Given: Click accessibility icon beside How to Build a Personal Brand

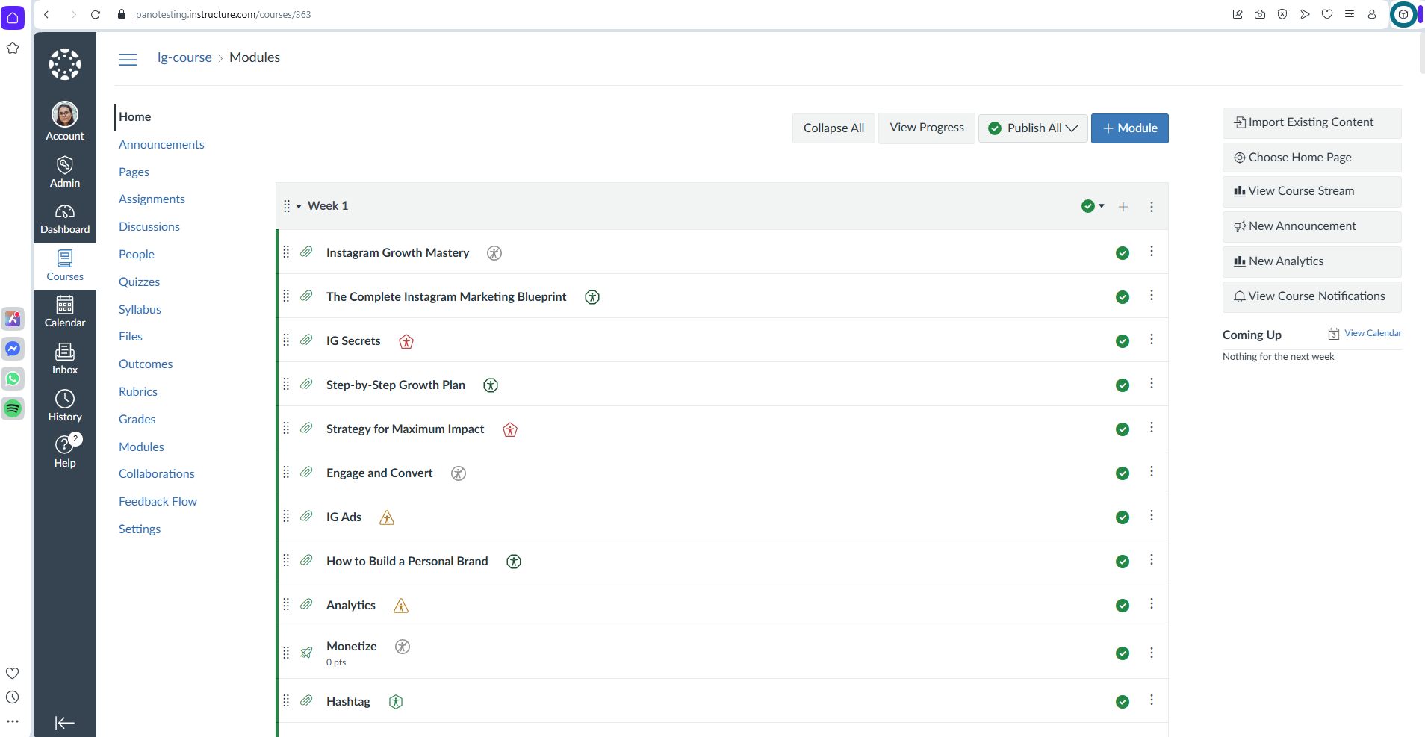Looking at the screenshot, I should tap(514, 562).
